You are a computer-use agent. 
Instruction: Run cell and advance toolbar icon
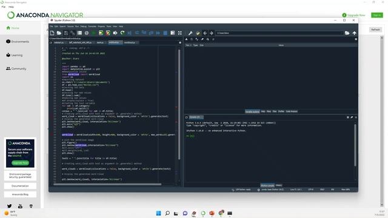point(108,33)
